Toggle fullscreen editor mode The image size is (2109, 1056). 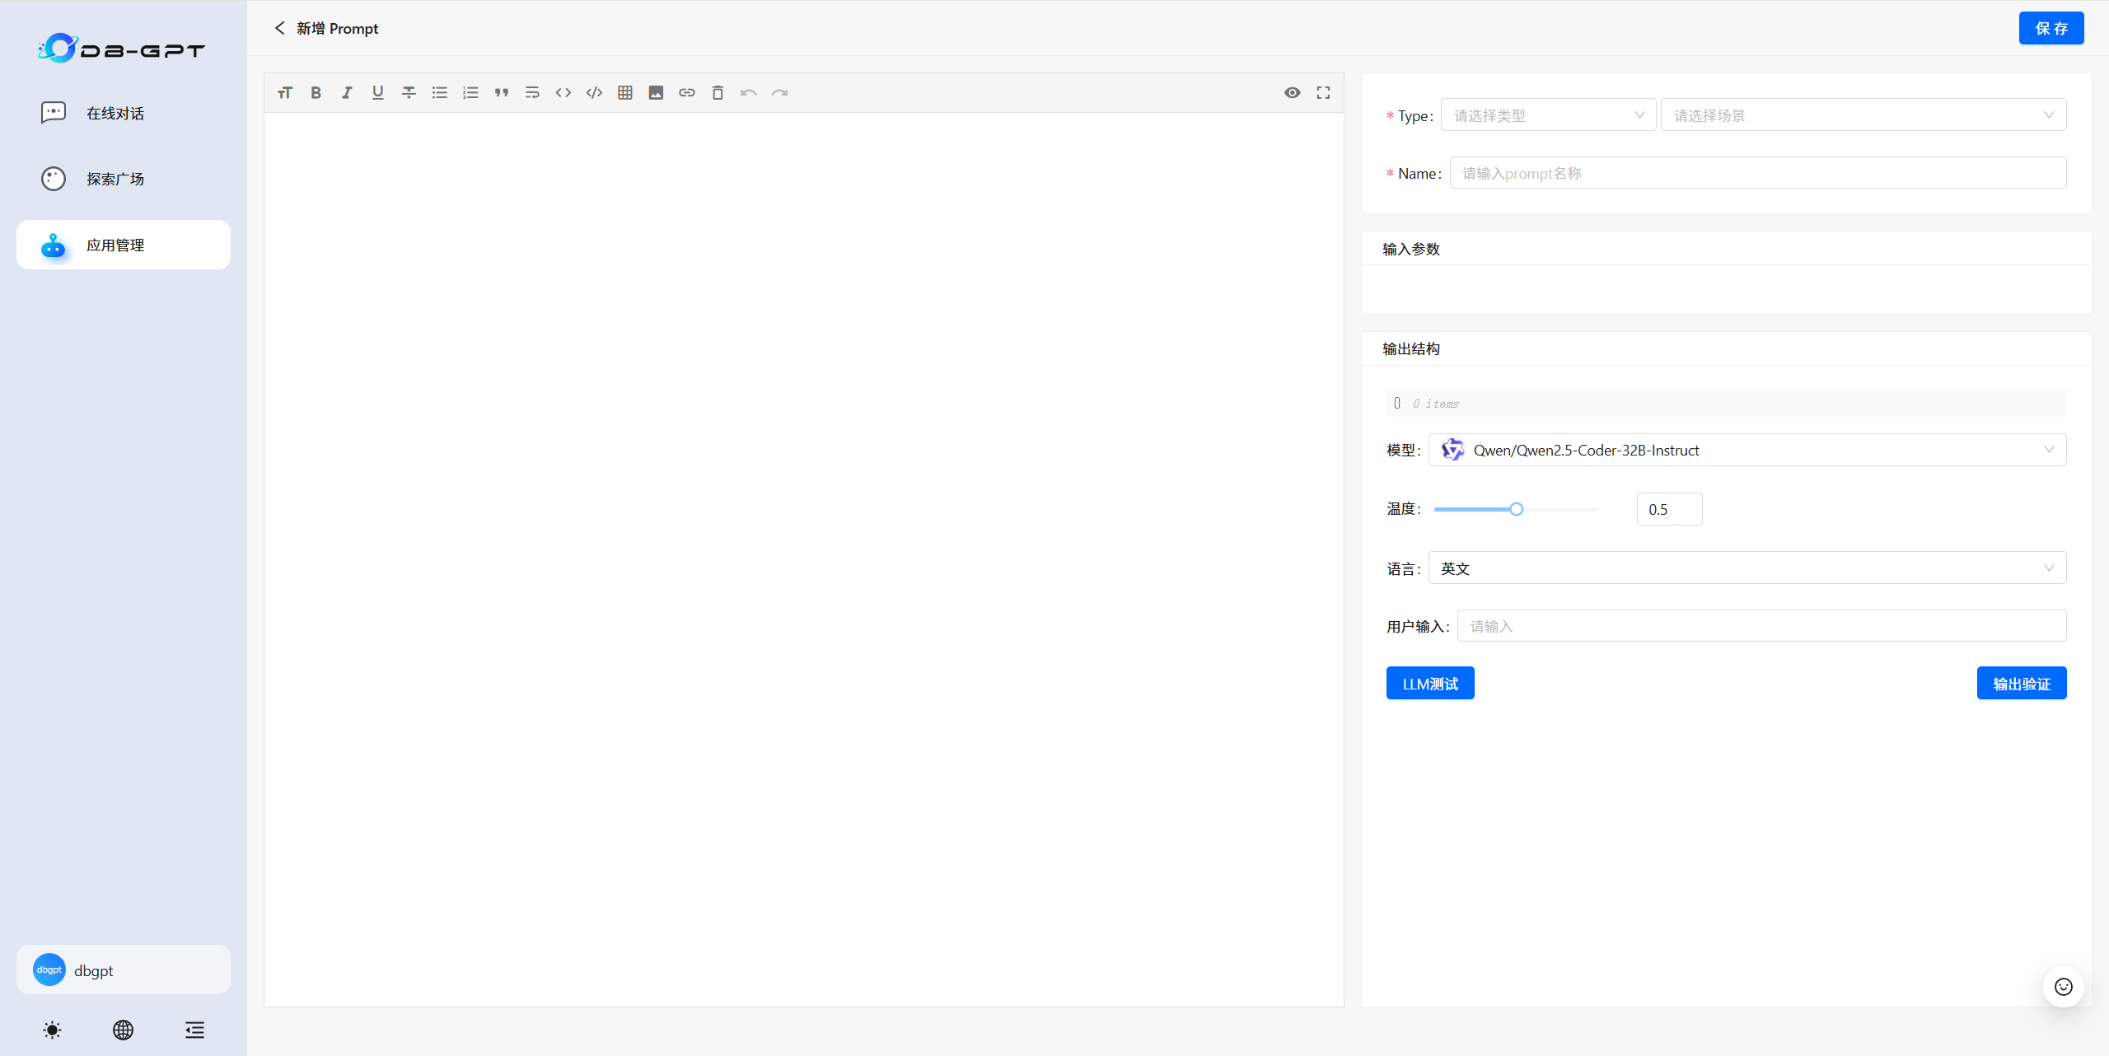[x=1323, y=93]
